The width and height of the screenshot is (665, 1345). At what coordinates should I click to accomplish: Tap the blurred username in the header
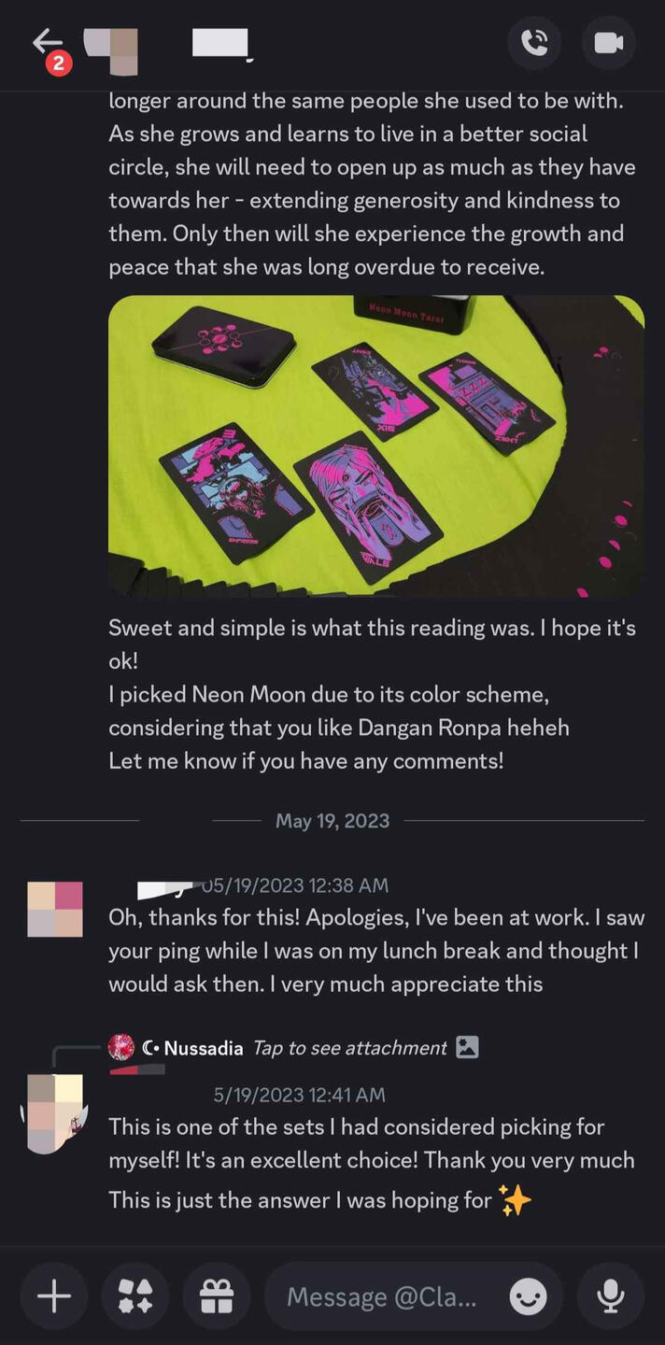220,44
